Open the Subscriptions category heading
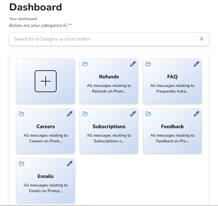218x206 pixels. (109, 126)
